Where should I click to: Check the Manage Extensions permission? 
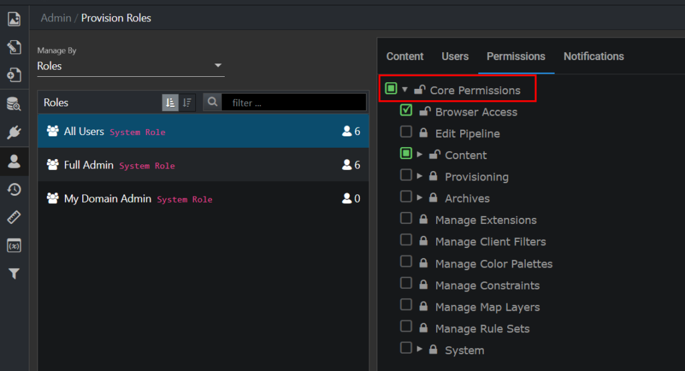[406, 218]
